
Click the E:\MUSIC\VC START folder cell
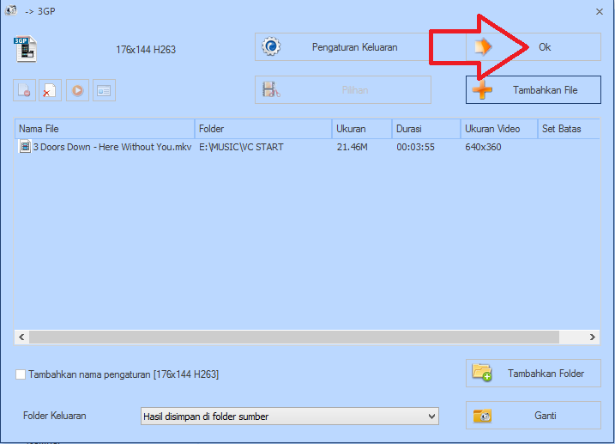tap(241, 147)
